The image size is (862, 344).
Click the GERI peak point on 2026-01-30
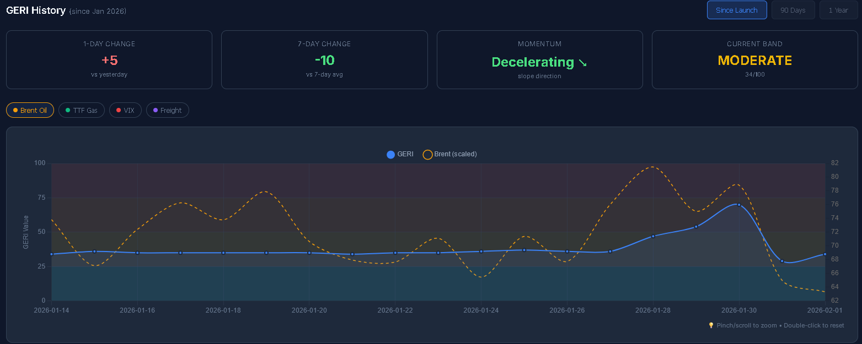point(739,205)
